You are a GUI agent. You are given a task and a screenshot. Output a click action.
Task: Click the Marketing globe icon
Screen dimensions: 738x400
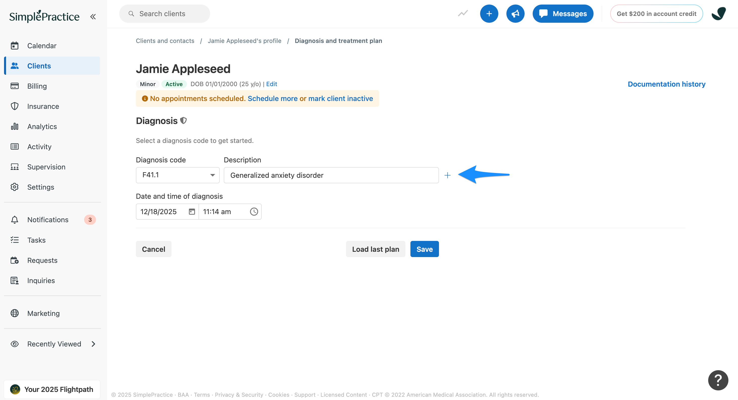15,313
